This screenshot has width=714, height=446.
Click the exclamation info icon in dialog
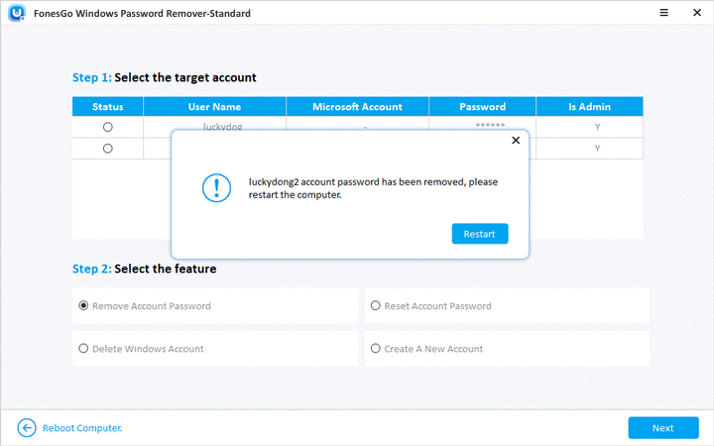tap(217, 188)
